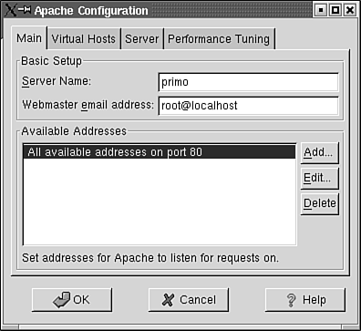
Task: Maximize the Apache Configuration window
Action: pyautogui.click(x=335, y=11)
